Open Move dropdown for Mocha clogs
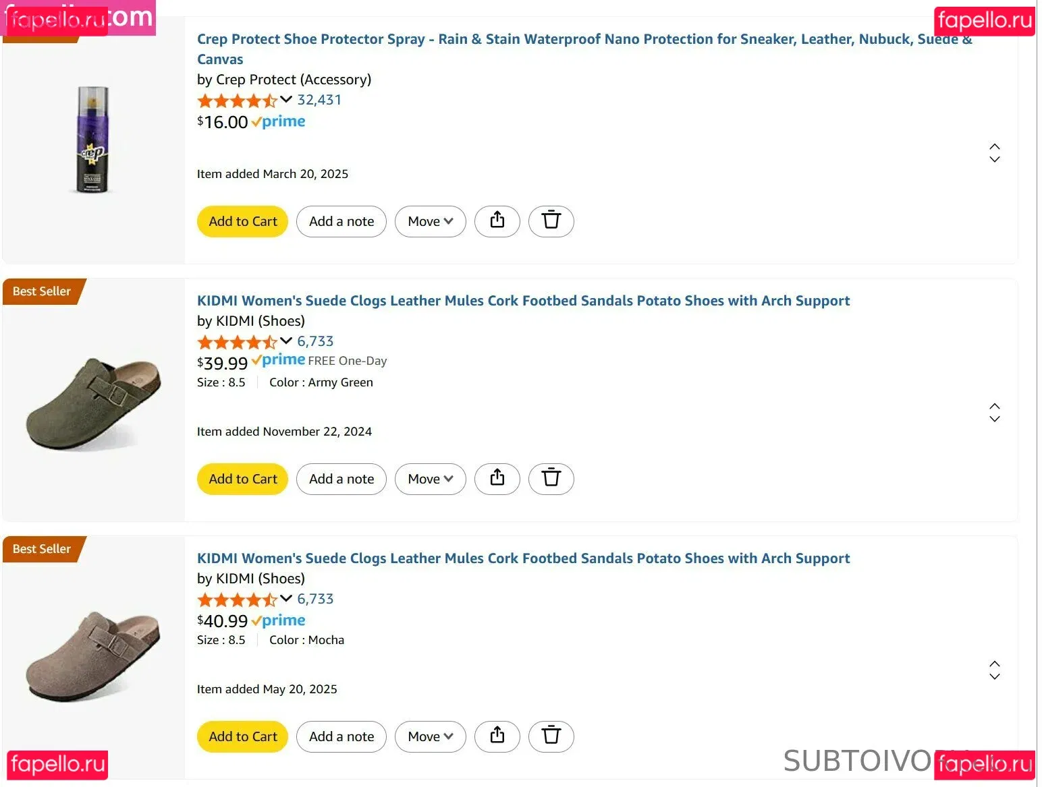Image resolution: width=1042 pixels, height=787 pixels. tap(430, 736)
